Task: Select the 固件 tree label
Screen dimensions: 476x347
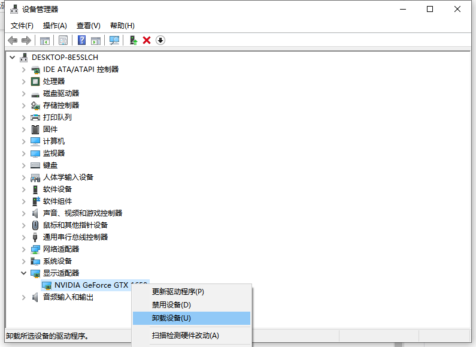Action: tap(50, 129)
